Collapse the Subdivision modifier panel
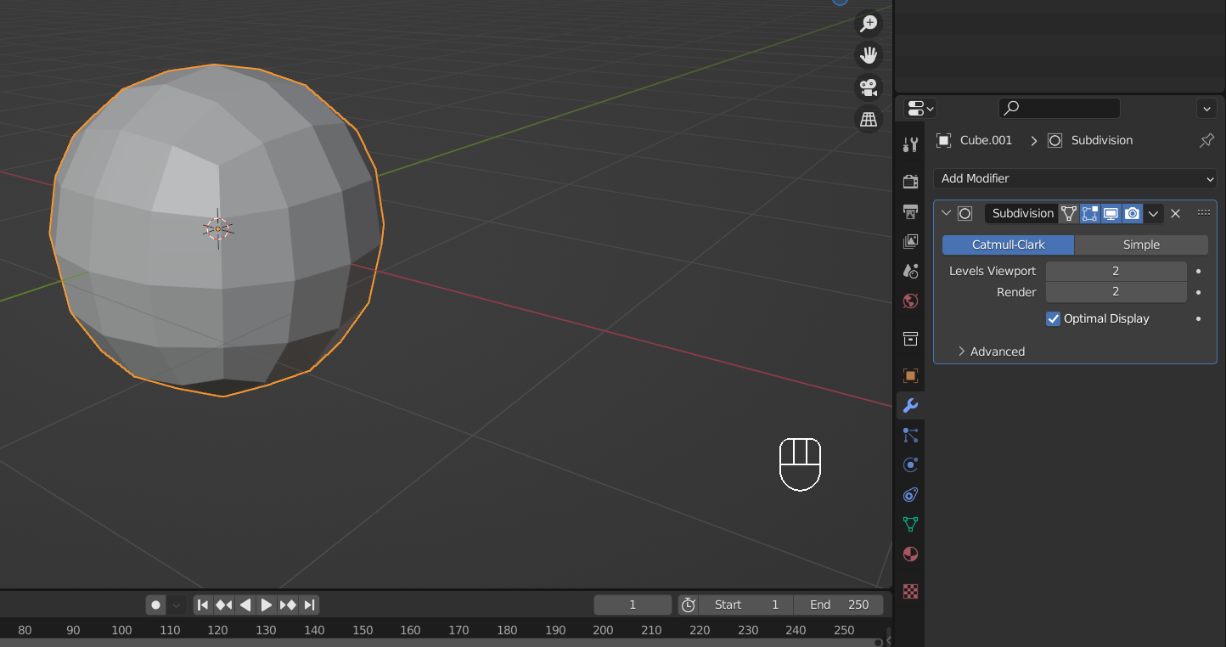The image size is (1226, 647). pyautogui.click(x=947, y=214)
